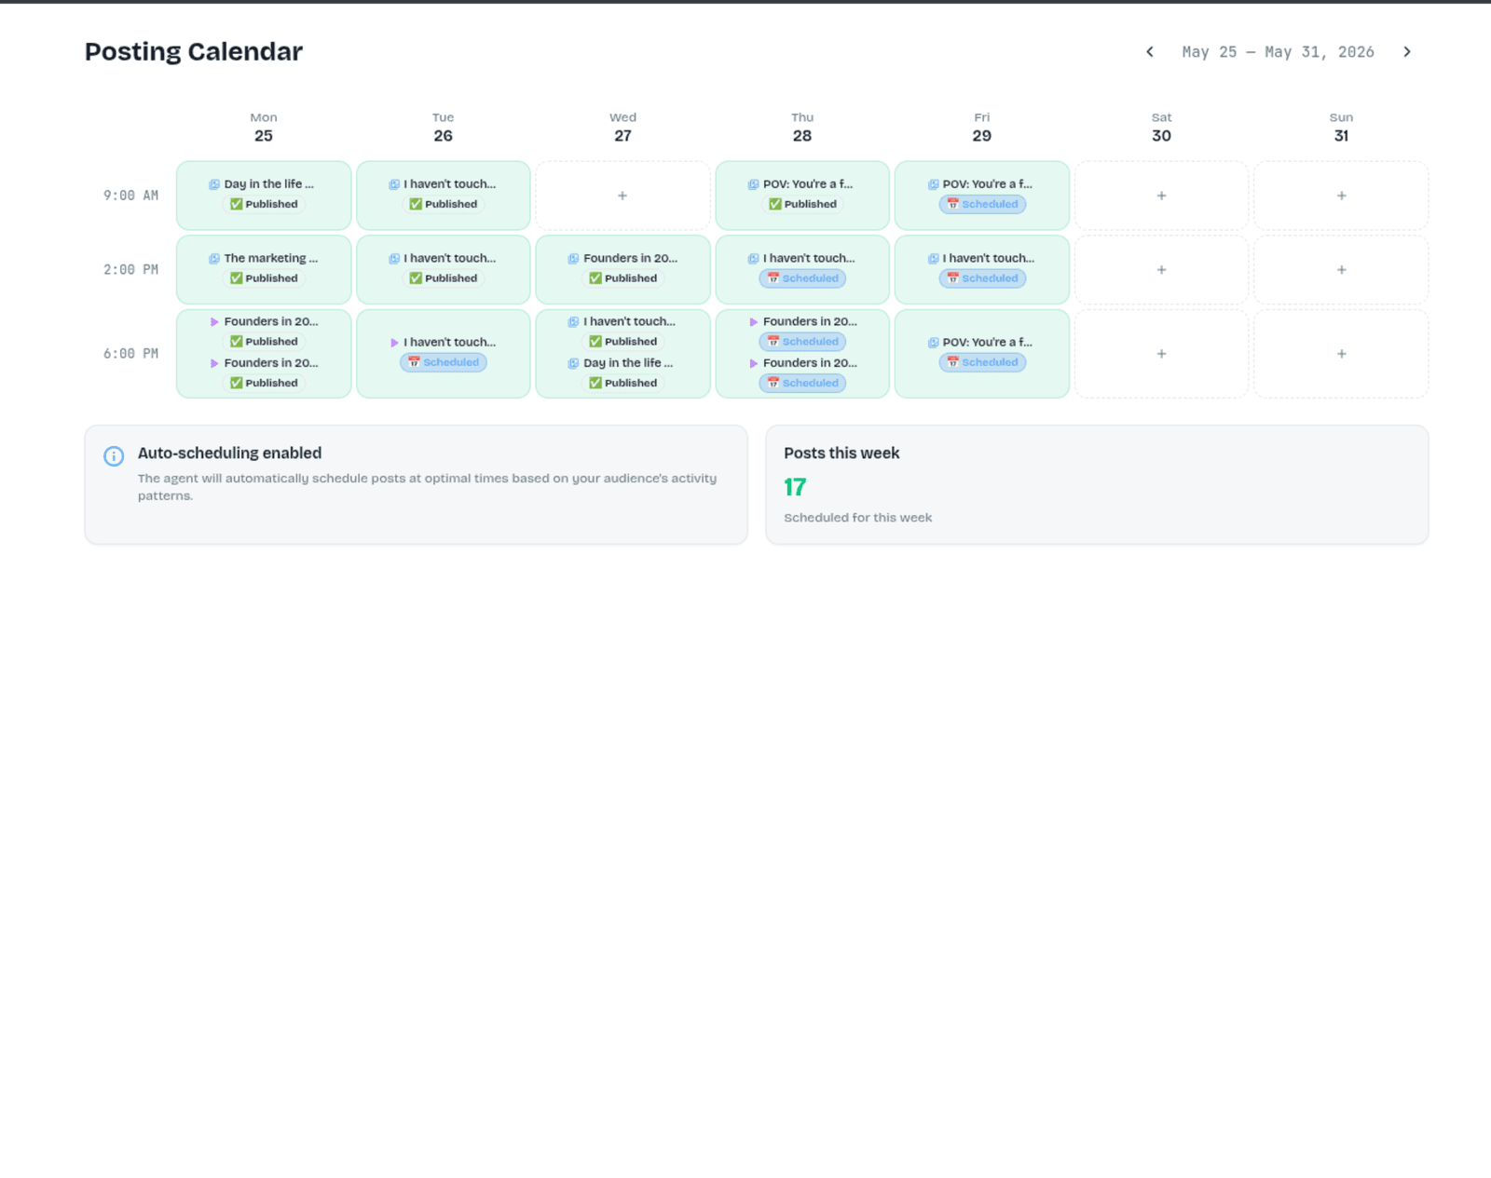Add a post on Saturday 2:00 PM slot
This screenshot has height=1178, width=1491.
tap(1161, 270)
